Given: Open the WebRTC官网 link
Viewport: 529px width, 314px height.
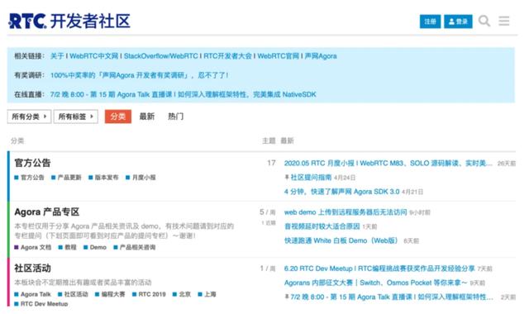Looking at the screenshot, I should click(x=278, y=56).
